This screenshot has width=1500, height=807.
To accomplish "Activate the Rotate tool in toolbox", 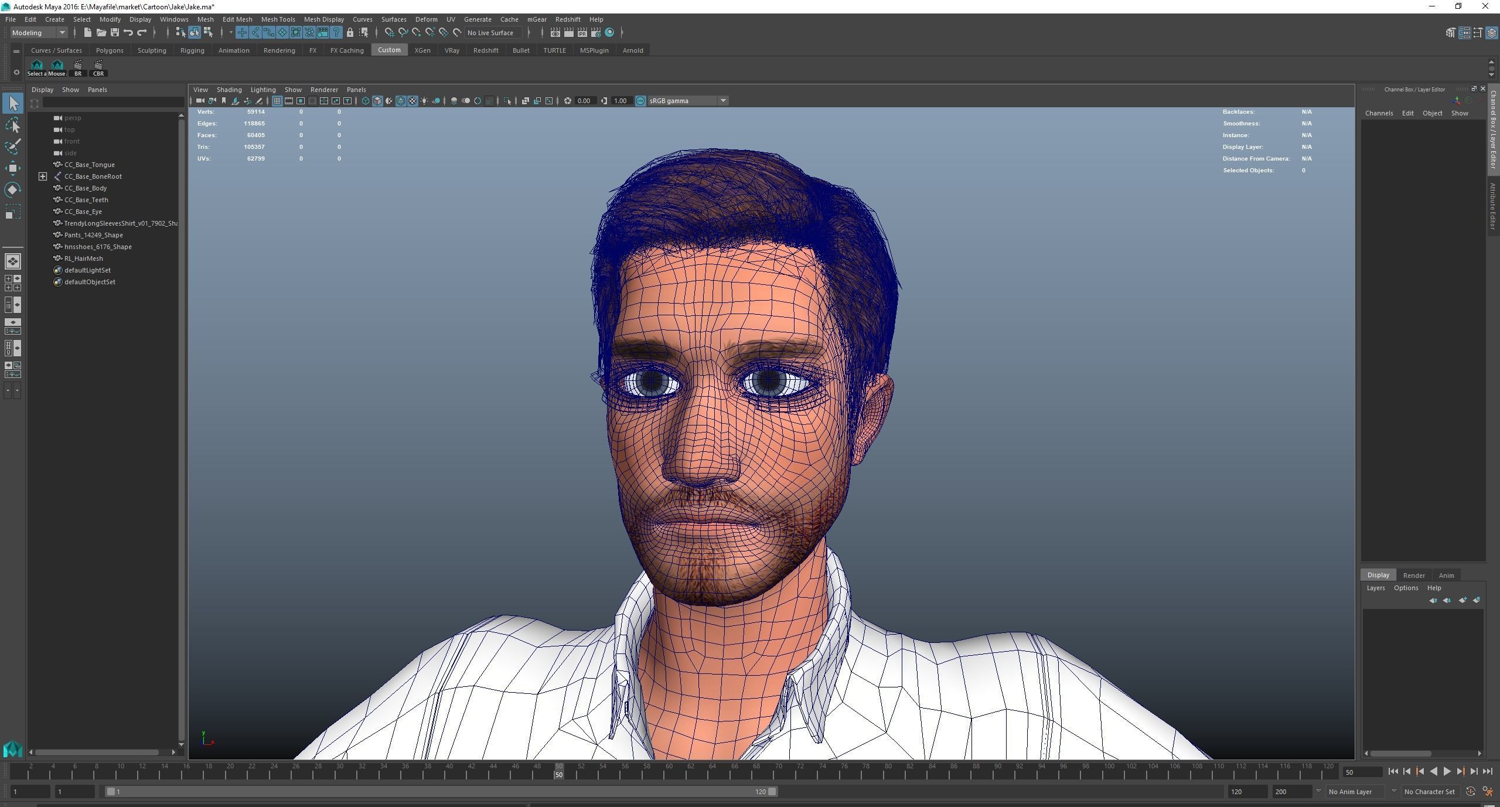I will click(x=12, y=190).
